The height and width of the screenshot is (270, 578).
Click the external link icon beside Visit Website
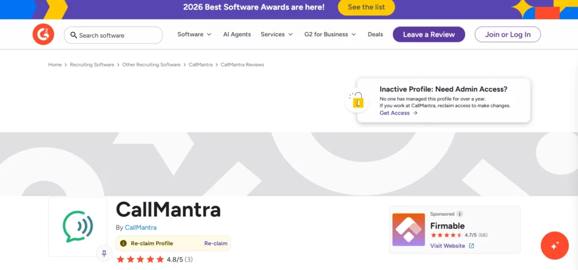tap(471, 246)
